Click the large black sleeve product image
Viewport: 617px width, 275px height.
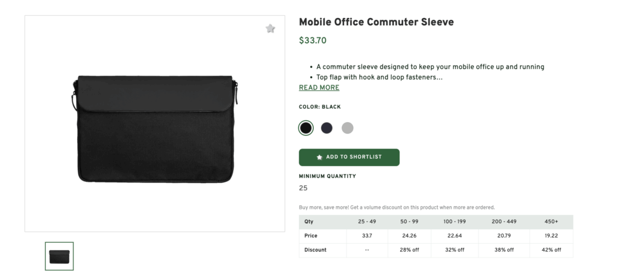pos(155,129)
